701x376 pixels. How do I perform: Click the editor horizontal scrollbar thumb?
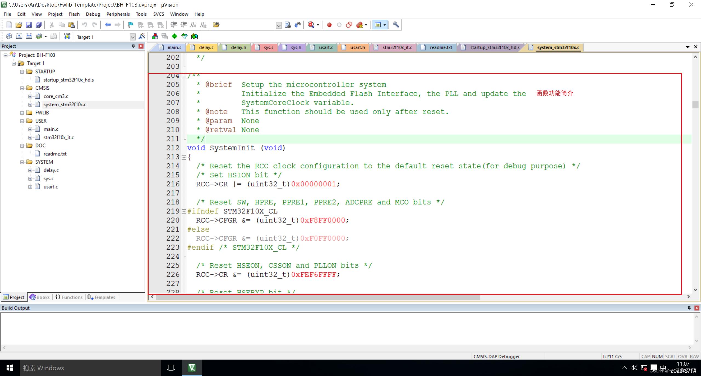[318, 297]
